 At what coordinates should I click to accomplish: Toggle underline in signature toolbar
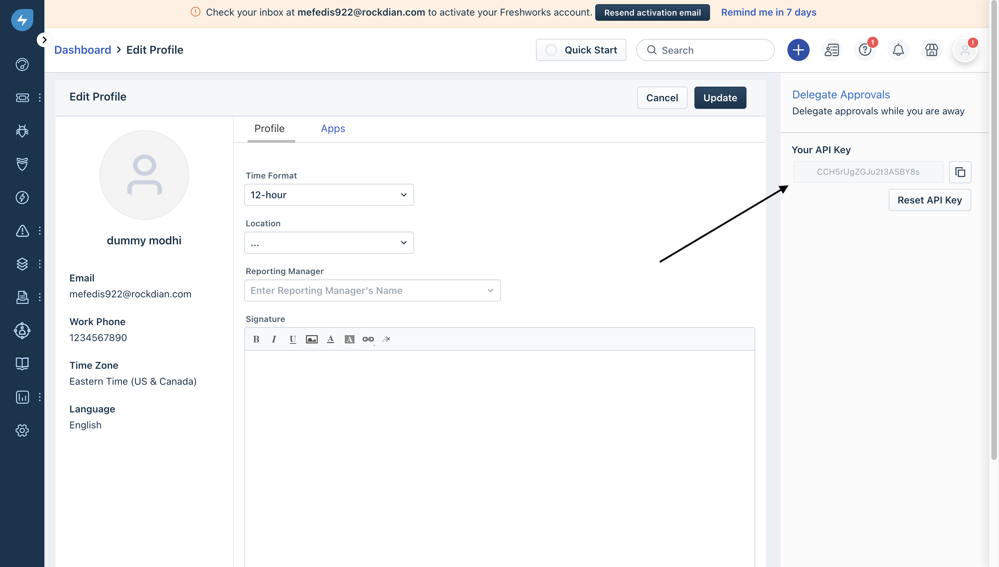click(293, 339)
